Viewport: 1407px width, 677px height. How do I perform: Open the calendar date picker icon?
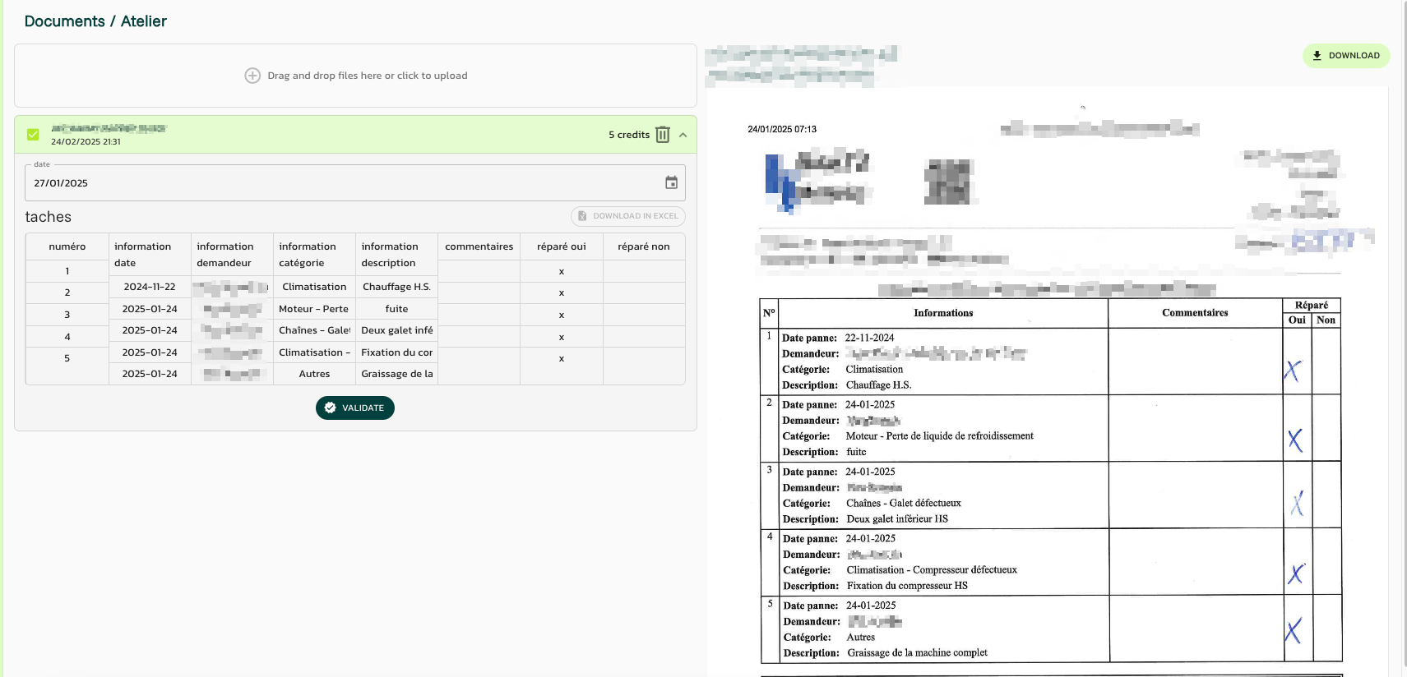(x=671, y=183)
